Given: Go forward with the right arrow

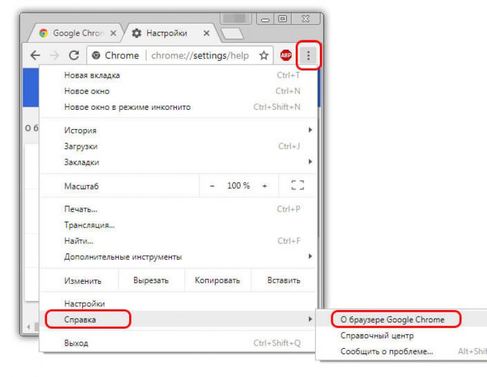Looking at the screenshot, I should 55,55.
